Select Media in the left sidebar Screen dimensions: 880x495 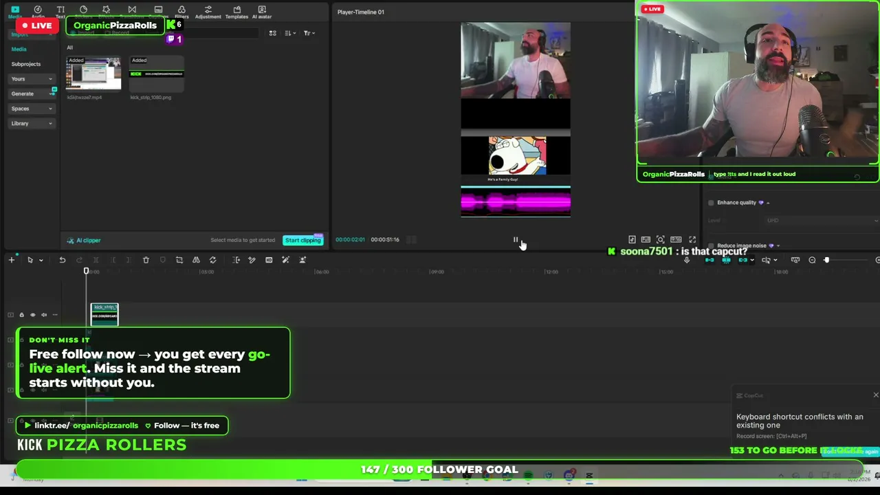pyautogui.click(x=19, y=49)
